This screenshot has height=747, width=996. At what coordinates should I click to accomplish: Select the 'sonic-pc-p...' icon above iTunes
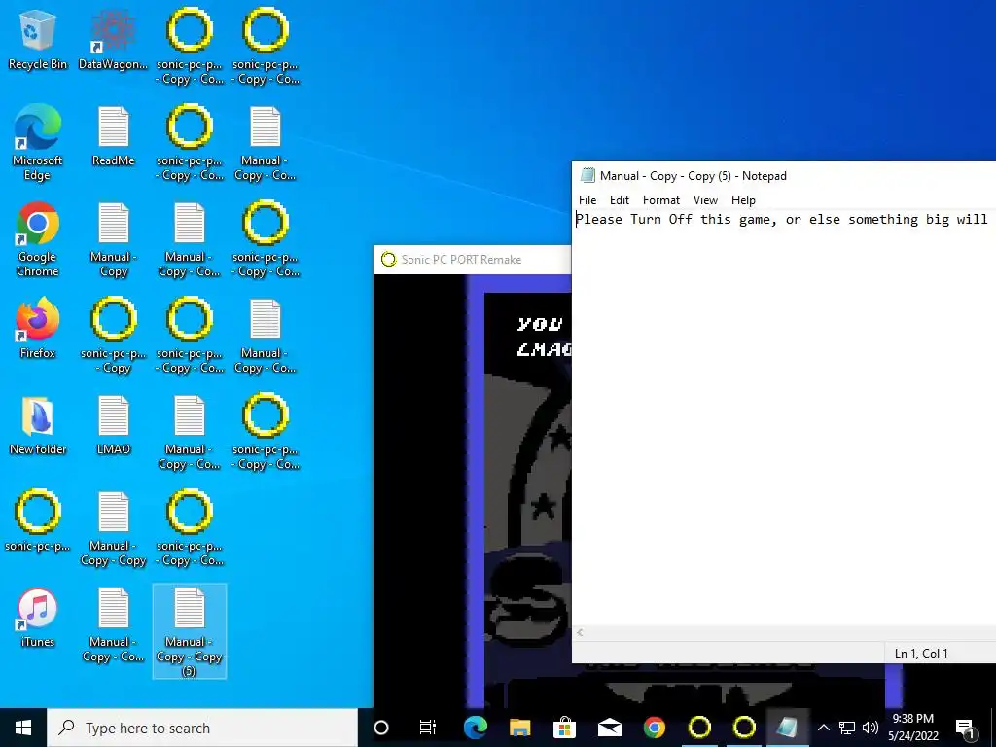point(38,521)
